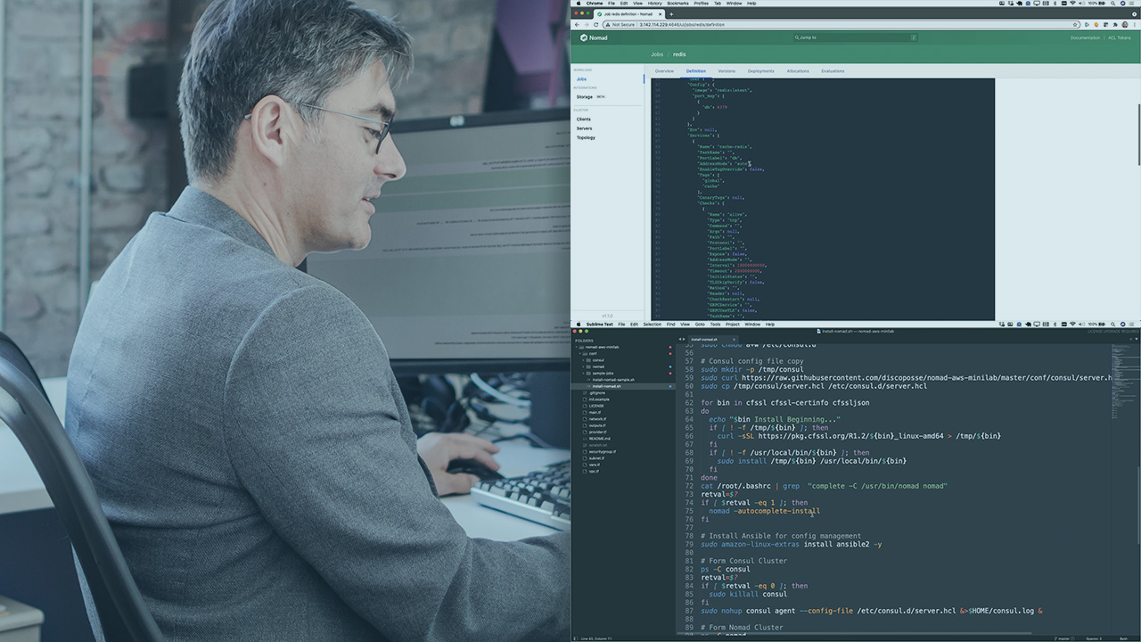
Task: Bookmark page with the star icon
Action: 1076,25
